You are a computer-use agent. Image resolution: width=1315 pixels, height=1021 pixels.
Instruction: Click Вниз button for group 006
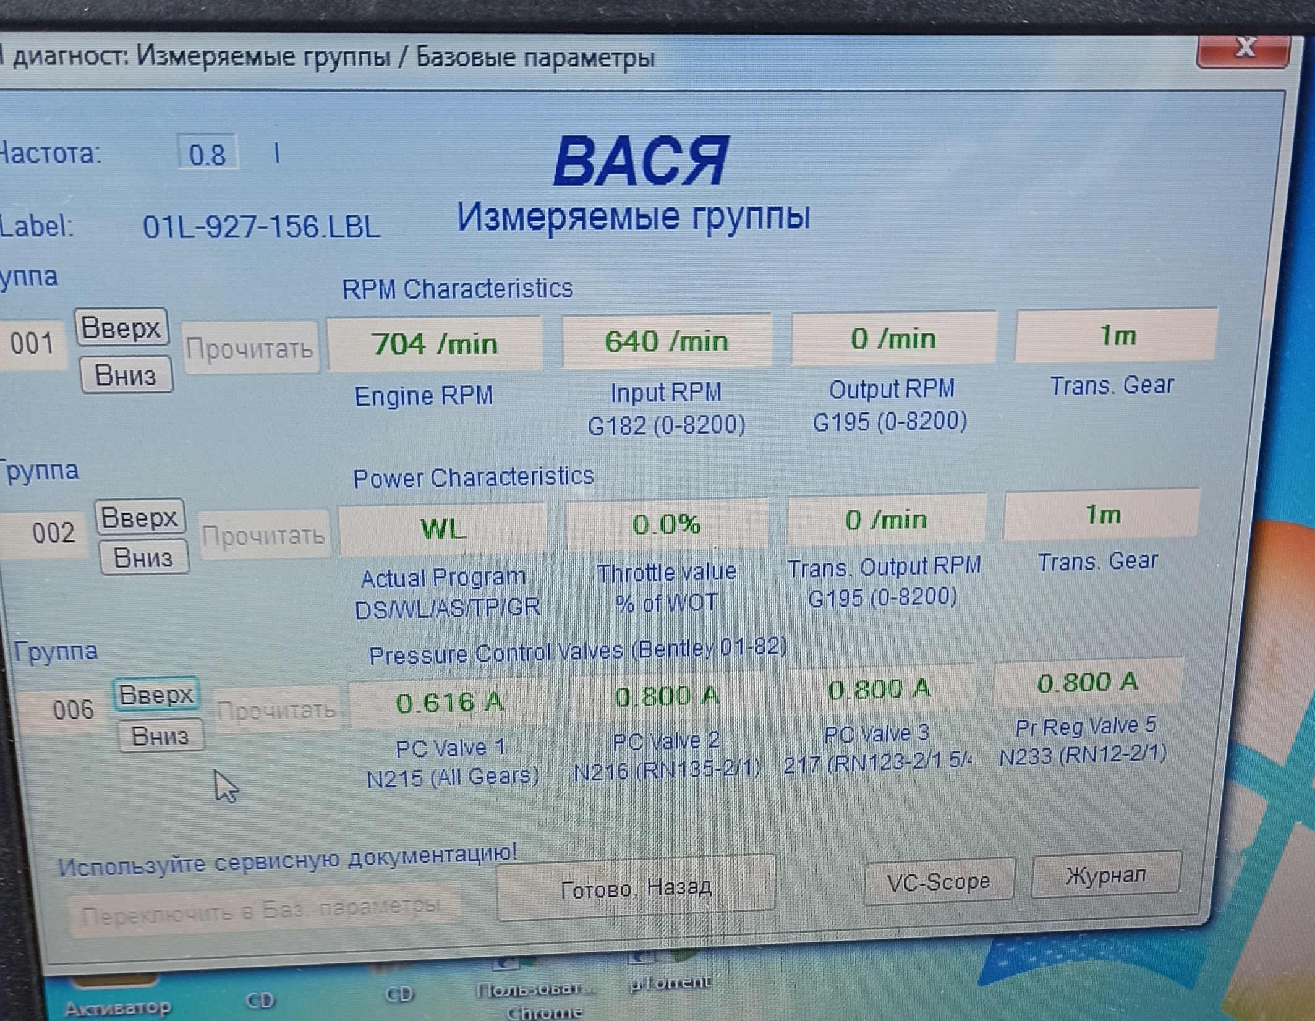point(161,736)
